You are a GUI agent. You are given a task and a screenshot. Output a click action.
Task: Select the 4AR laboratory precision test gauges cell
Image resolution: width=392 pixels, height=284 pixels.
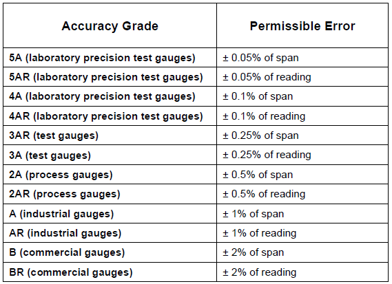pyautogui.click(x=110, y=116)
